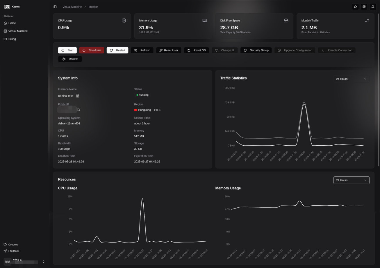Go to Virtual Machine in sidebar
380x268 pixels.
click(x=18, y=31)
